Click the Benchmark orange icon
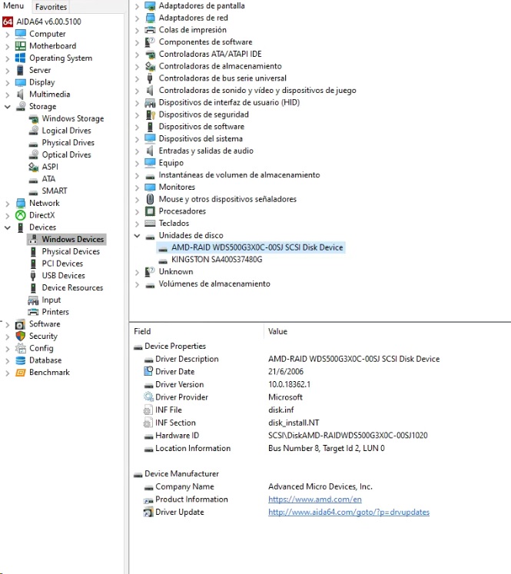This screenshot has height=574, width=511. 21,373
